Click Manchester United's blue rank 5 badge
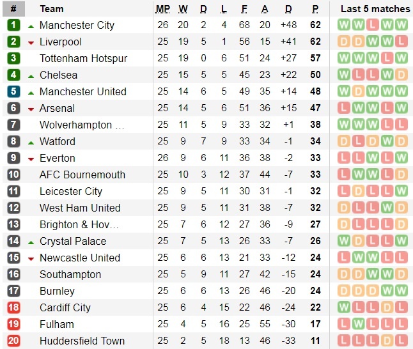Screen dimensions: 413x349 pyautogui.click(x=13, y=91)
